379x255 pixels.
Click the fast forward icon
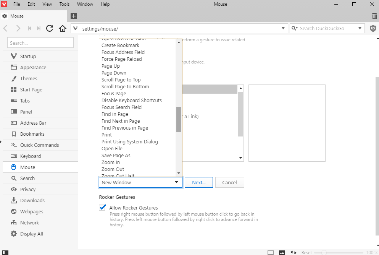(x=39, y=29)
